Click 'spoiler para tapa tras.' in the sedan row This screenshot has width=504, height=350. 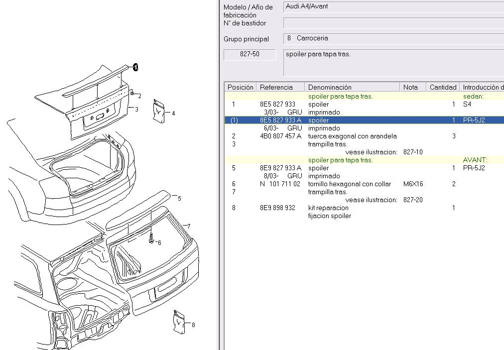(340, 96)
